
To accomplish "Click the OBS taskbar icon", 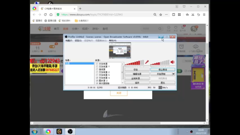I will [x=70, y=131].
